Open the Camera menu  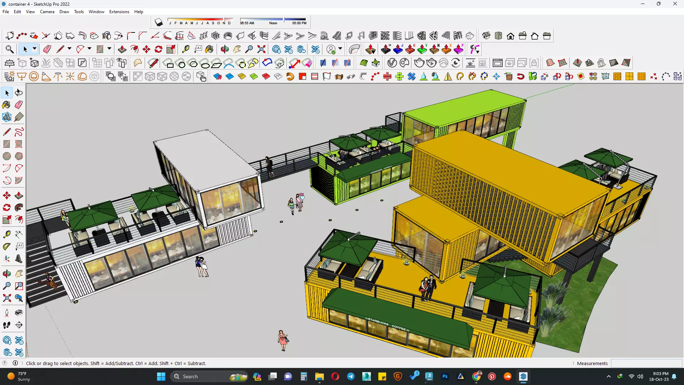click(47, 12)
